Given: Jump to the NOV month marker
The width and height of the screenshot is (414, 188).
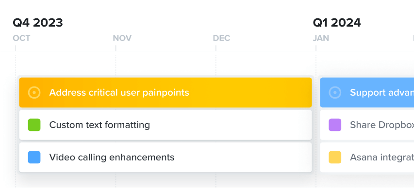Looking at the screenshot, I should pyautogui.click(x=122, y=38).
